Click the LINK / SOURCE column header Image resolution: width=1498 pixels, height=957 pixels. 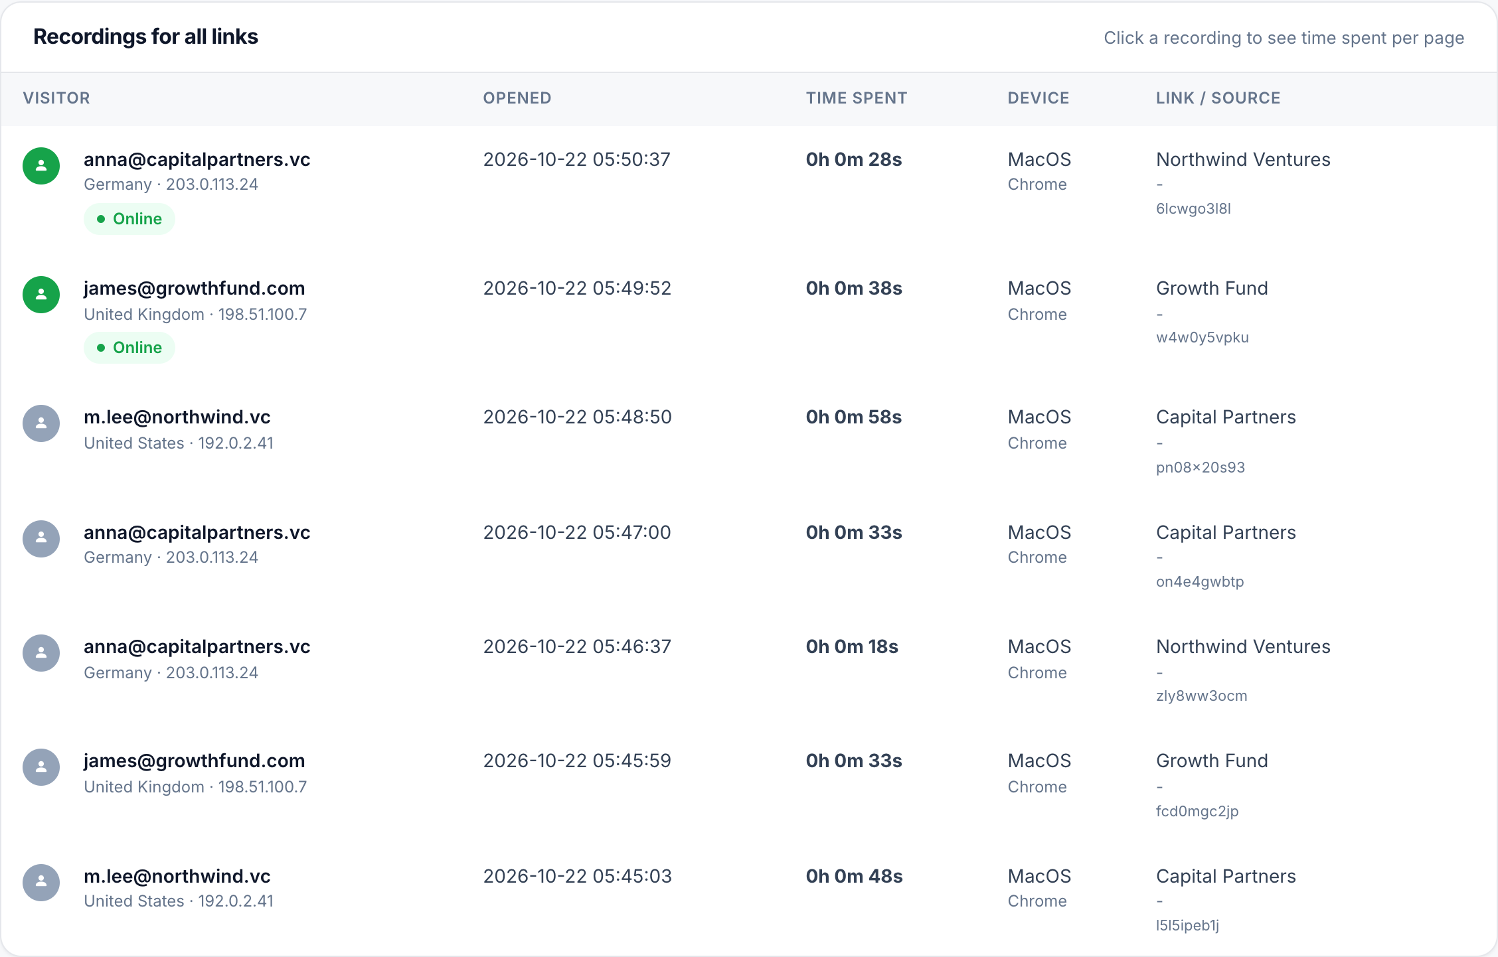(x=1218, y=98)
